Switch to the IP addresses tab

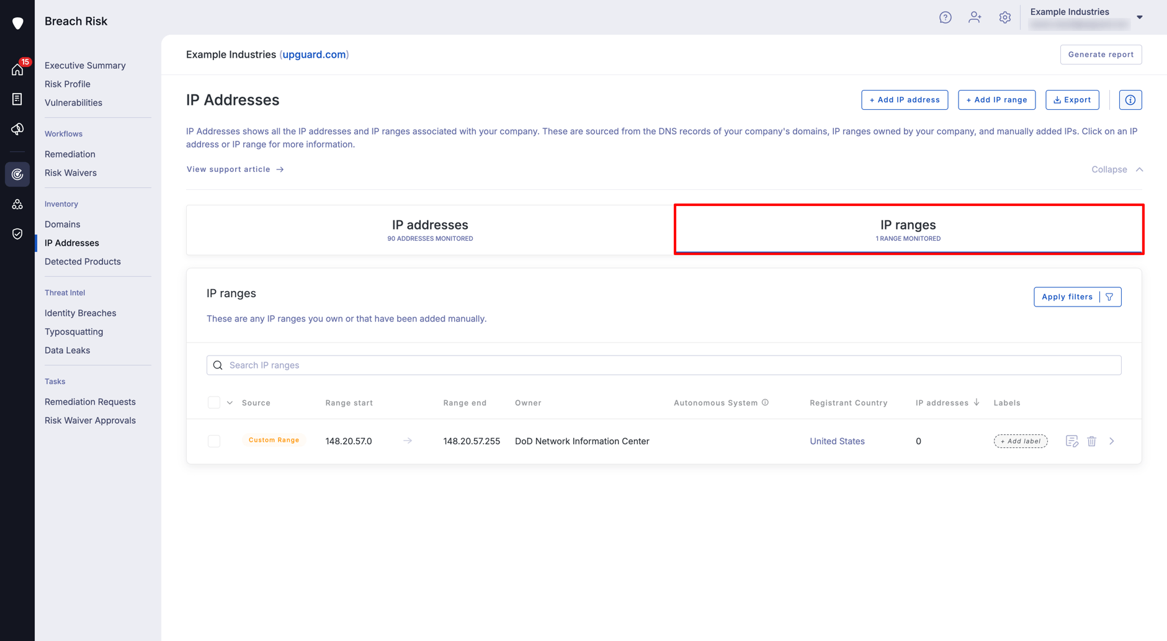point(429,229)
